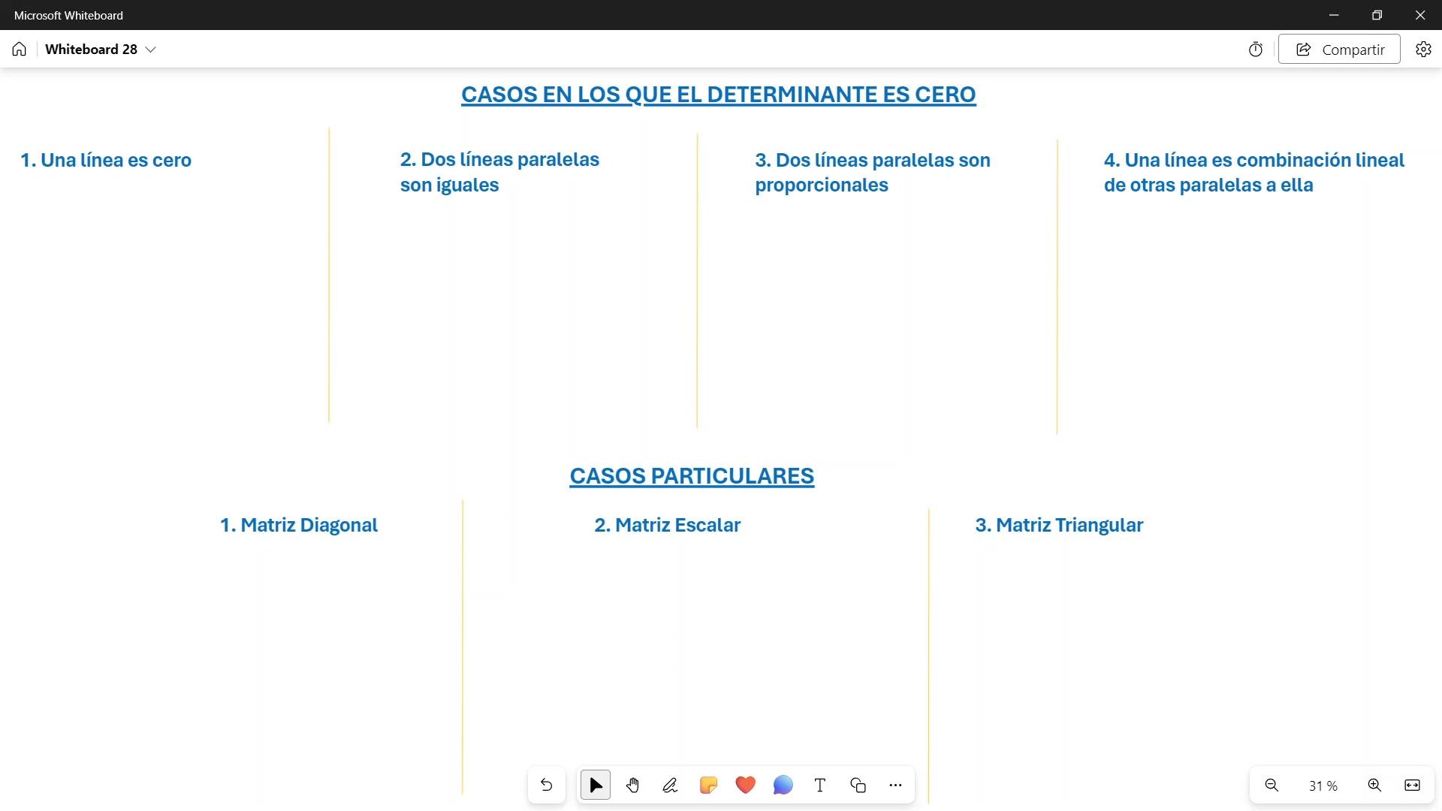The height and width of the screenshot is (811, 1442).
Task: Click the 31 % zoom level
Action: [x=1323, y=786]
